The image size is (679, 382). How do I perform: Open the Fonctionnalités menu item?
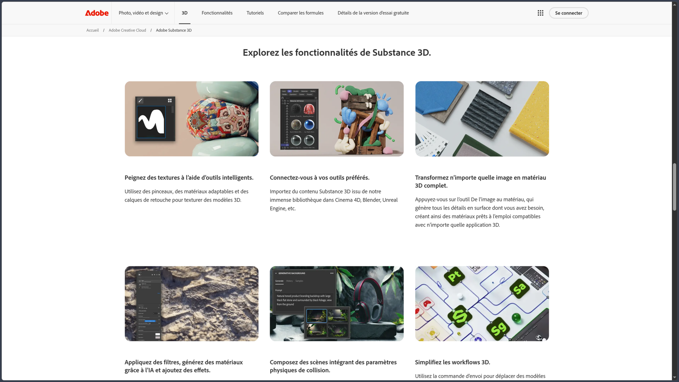(x=217, y=13)
